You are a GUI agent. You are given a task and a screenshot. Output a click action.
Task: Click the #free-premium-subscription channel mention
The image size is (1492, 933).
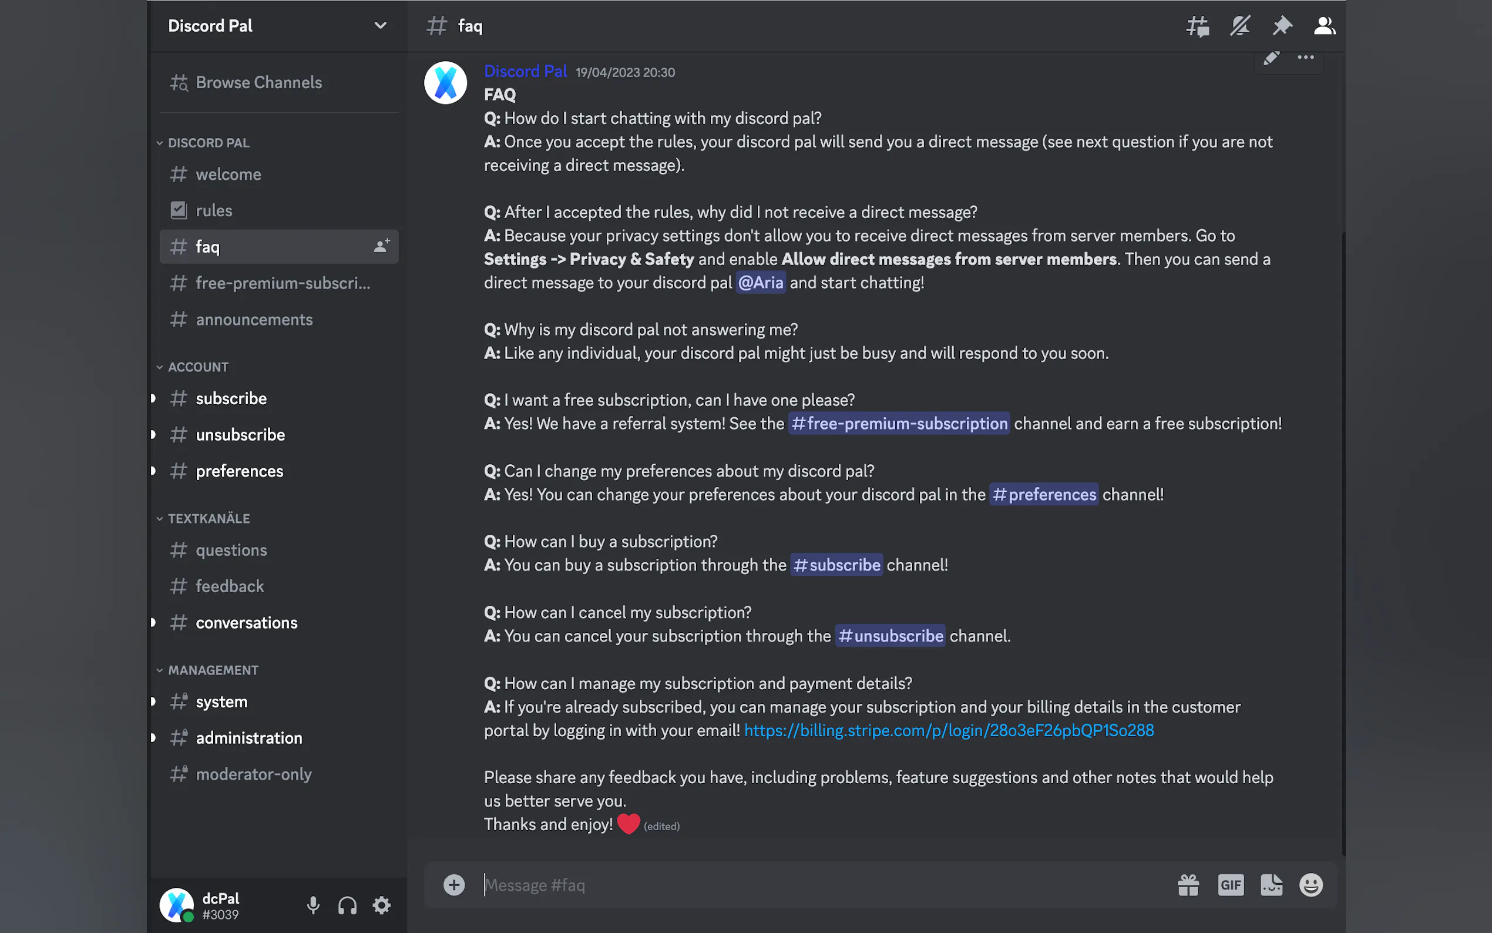click(x=899, y=423)
